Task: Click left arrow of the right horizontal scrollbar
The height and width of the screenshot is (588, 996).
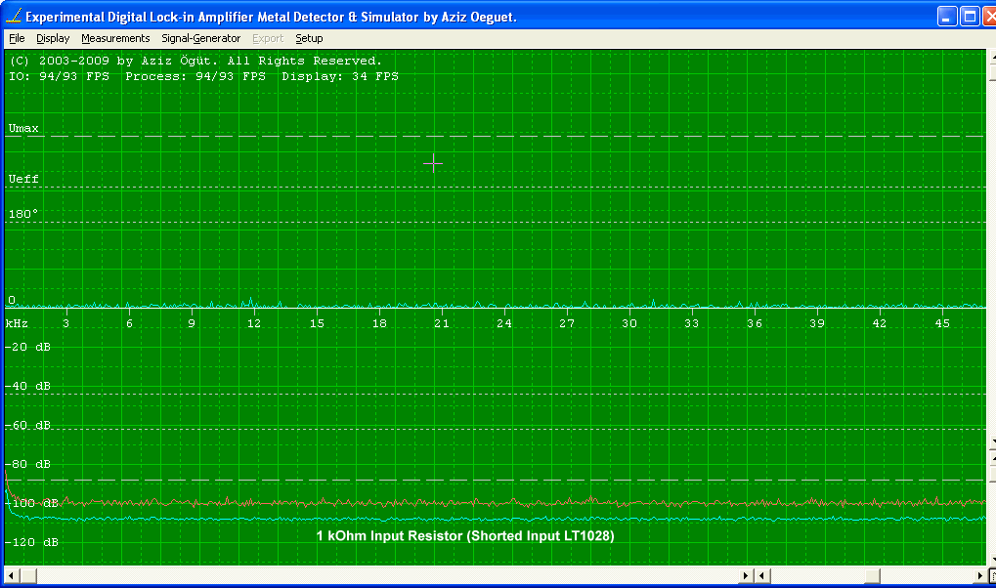Action: coord(762,575)
